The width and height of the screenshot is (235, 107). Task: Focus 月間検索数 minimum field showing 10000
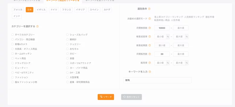(x=162, y=28)
